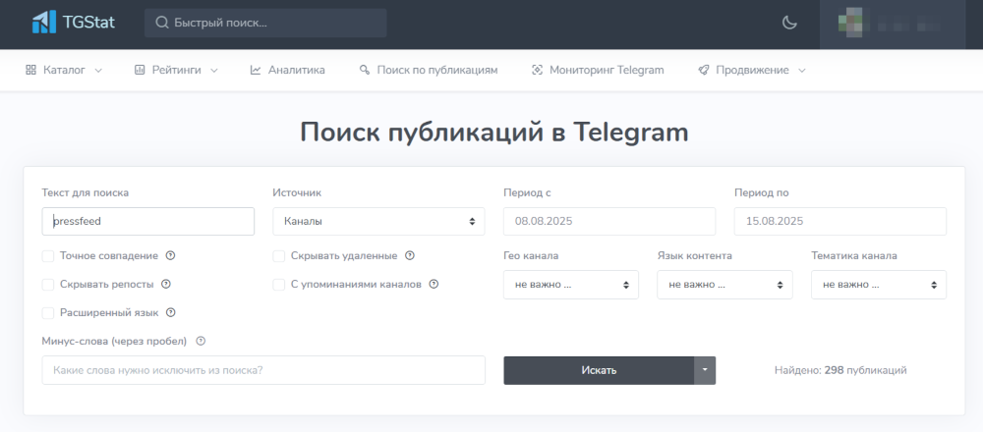983x432 pixels.
Task: Enable the Скрывать репосты checkbox
Action: pyautogui.click(x=47, y=285)
